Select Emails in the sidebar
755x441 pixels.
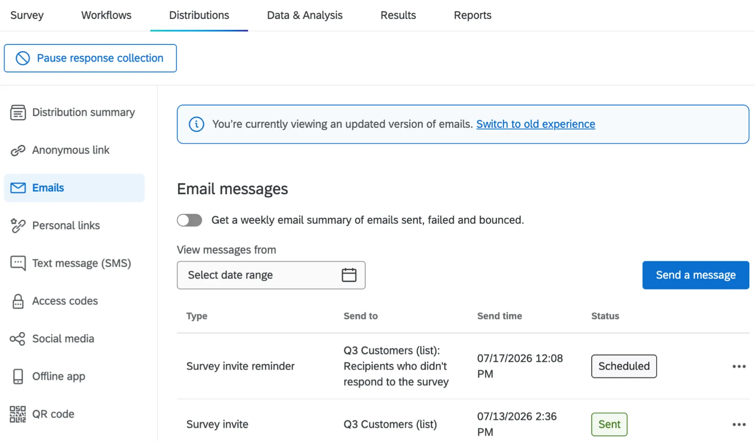(74, 188)
